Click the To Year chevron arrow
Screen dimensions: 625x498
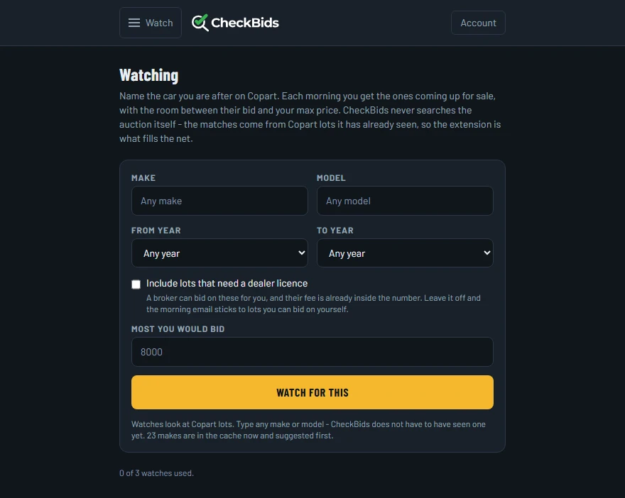pyautogui.click(x=487, y=253)
